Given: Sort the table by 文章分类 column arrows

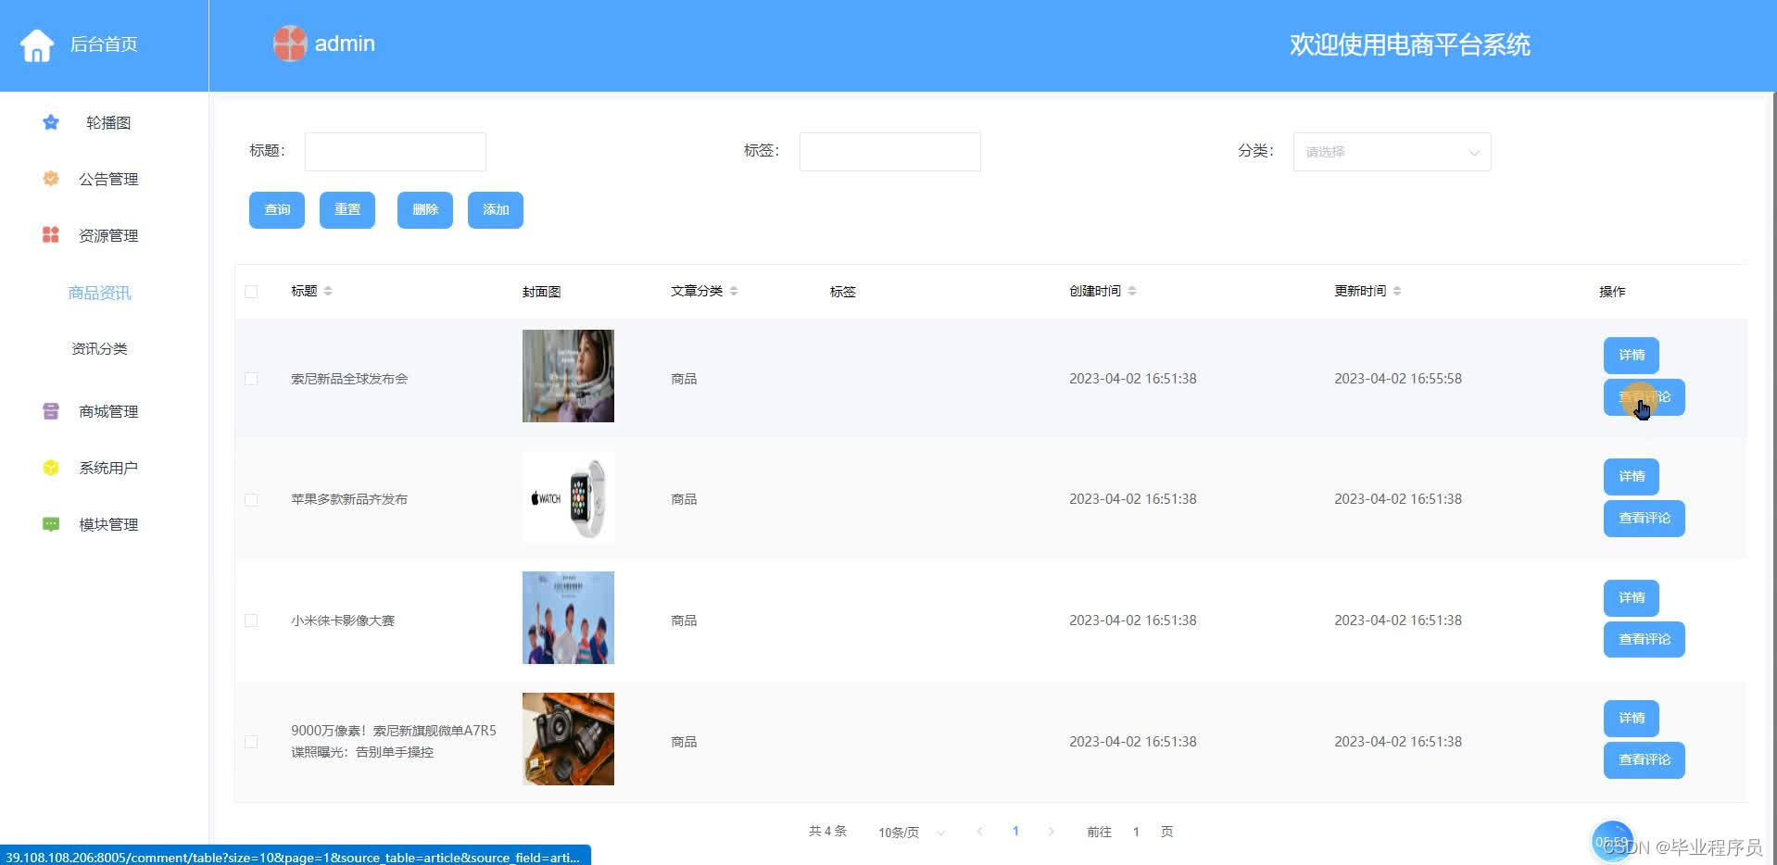Looking at the screenshot, I should 734,291.
